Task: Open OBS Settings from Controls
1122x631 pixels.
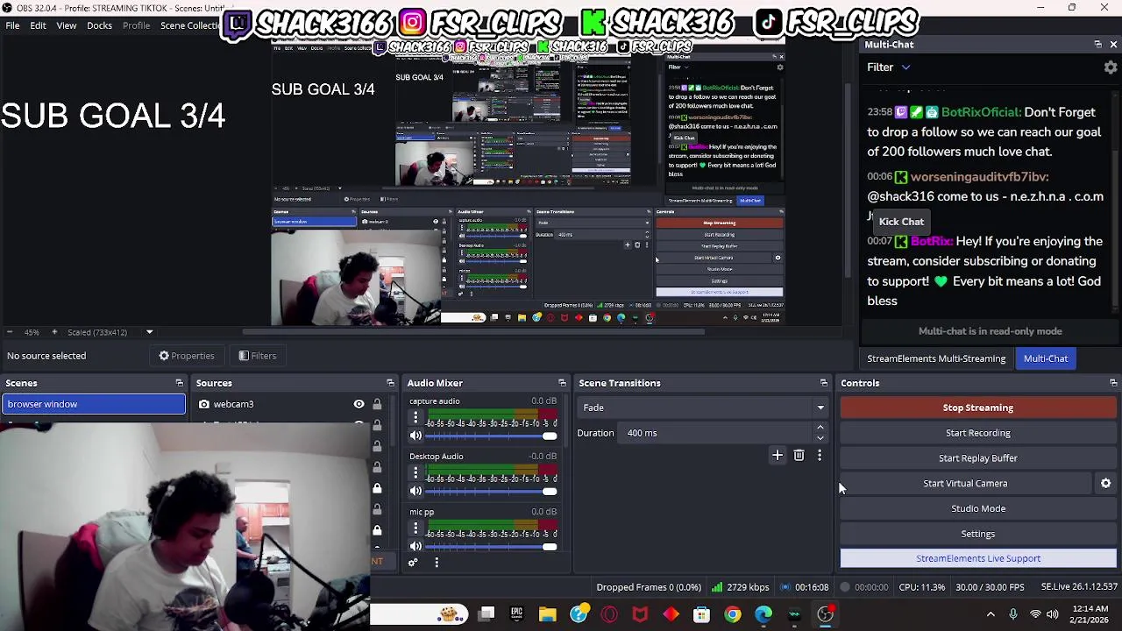Action: pos(978,534)
